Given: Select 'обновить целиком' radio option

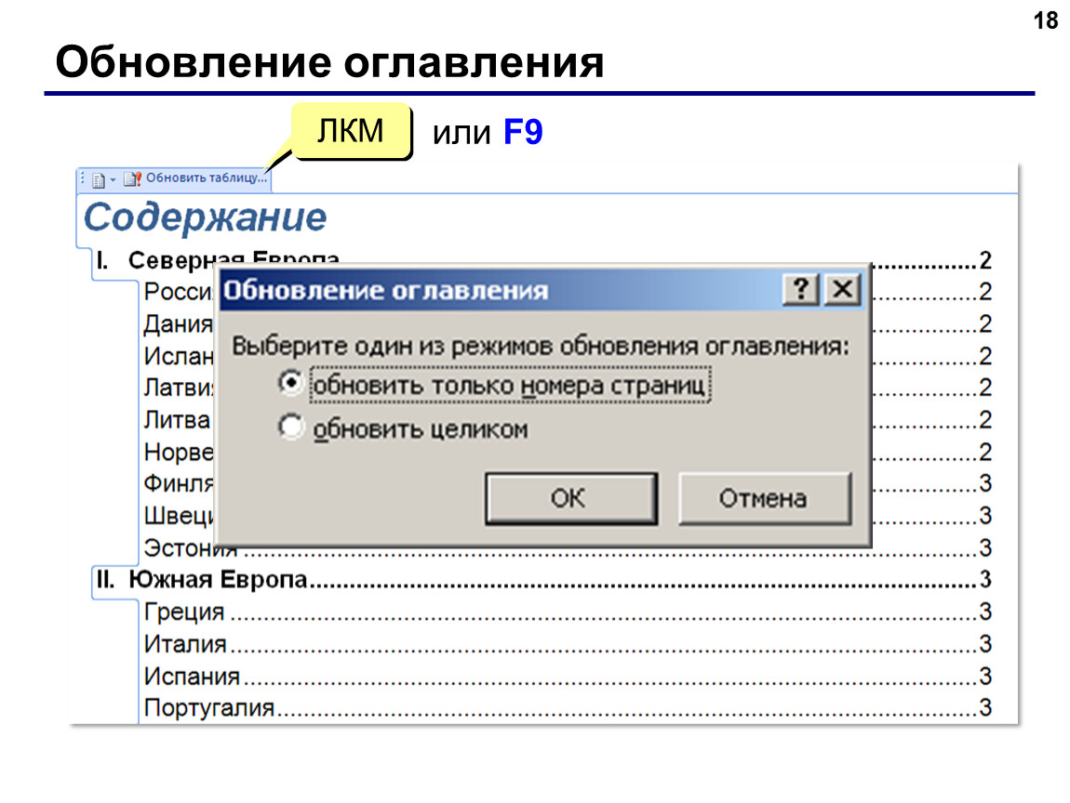Looking at the screenshot, I should coord(290,428).
